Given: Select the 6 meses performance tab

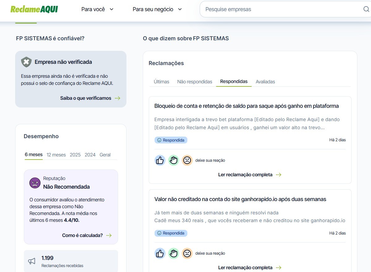Looking at the screenshot, I should coord(34,155).
